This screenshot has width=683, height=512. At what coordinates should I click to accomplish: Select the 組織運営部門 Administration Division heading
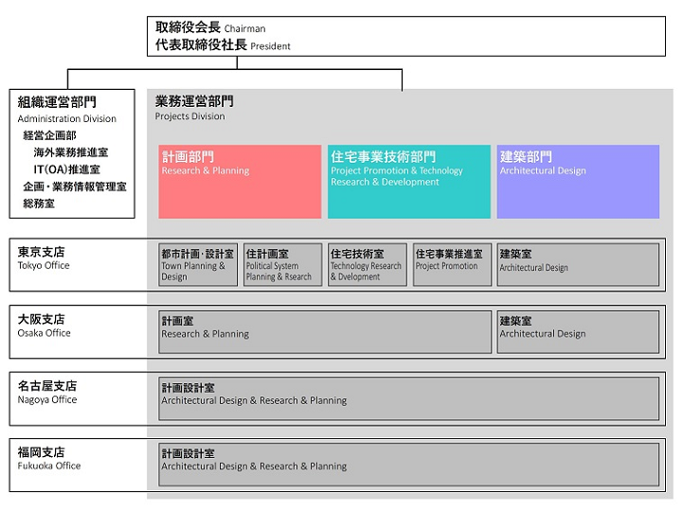pyautogui.click(x=66, y=110)
